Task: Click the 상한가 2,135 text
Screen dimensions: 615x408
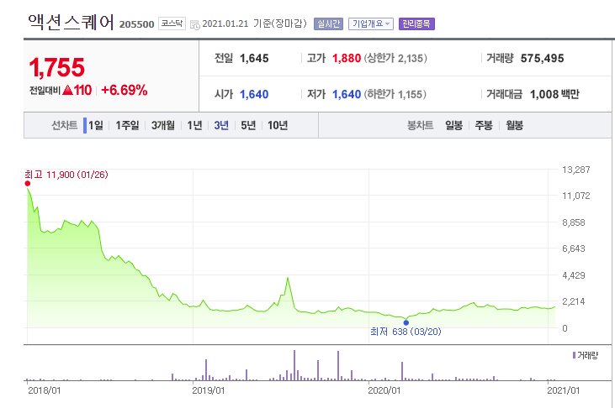Action: (x=395, y=58)
